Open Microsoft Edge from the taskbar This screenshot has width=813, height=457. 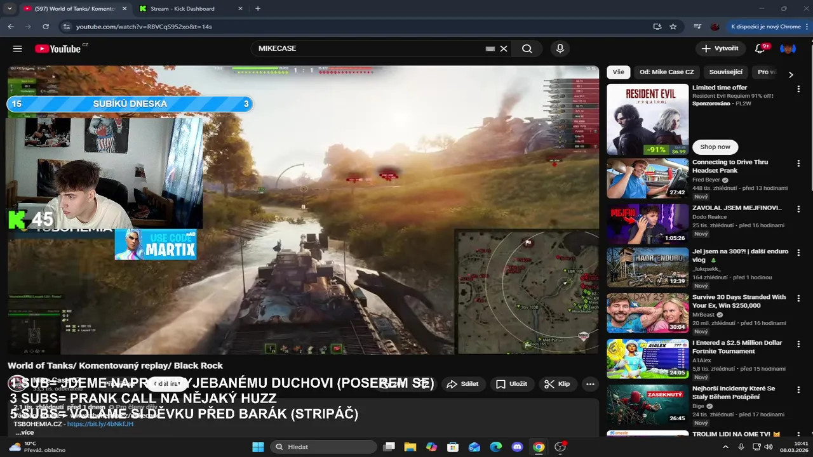coord(495,447)
